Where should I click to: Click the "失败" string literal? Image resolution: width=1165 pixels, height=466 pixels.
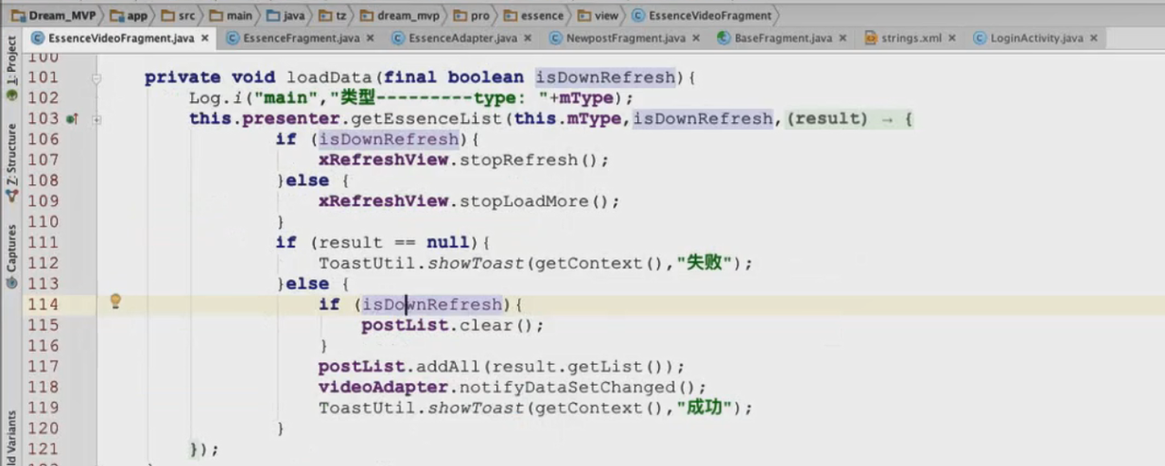pyautogui.click(x=704, y=263)
